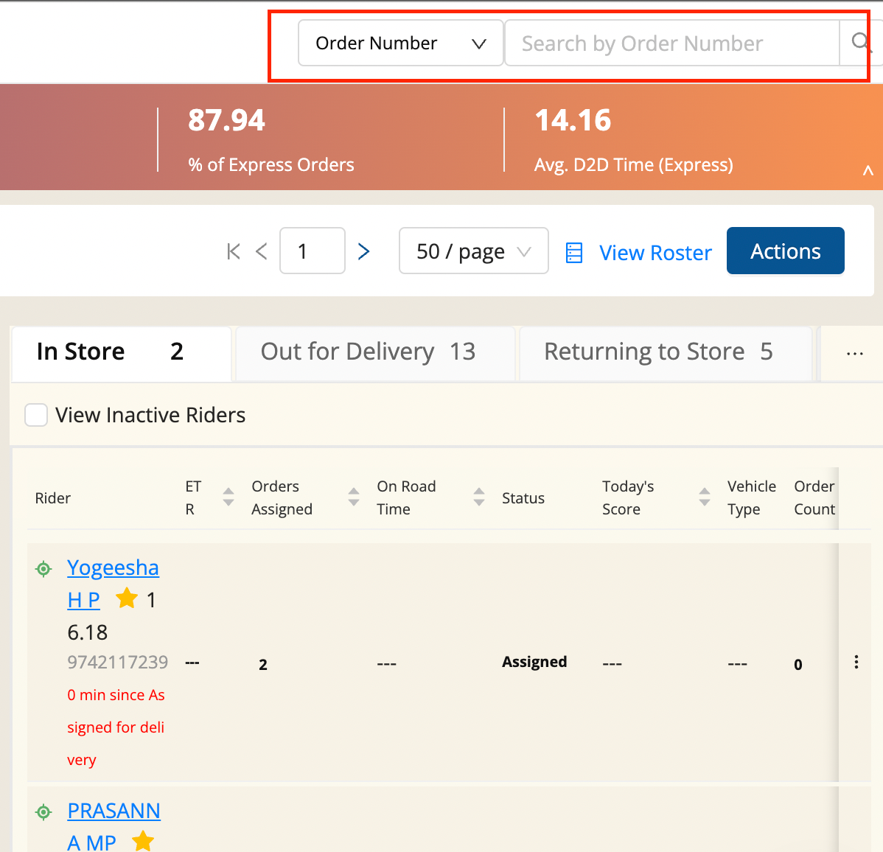This screenshot has height=852, width=883.
Task: Show more tabs via ellipsis
Action: (854, 354)
